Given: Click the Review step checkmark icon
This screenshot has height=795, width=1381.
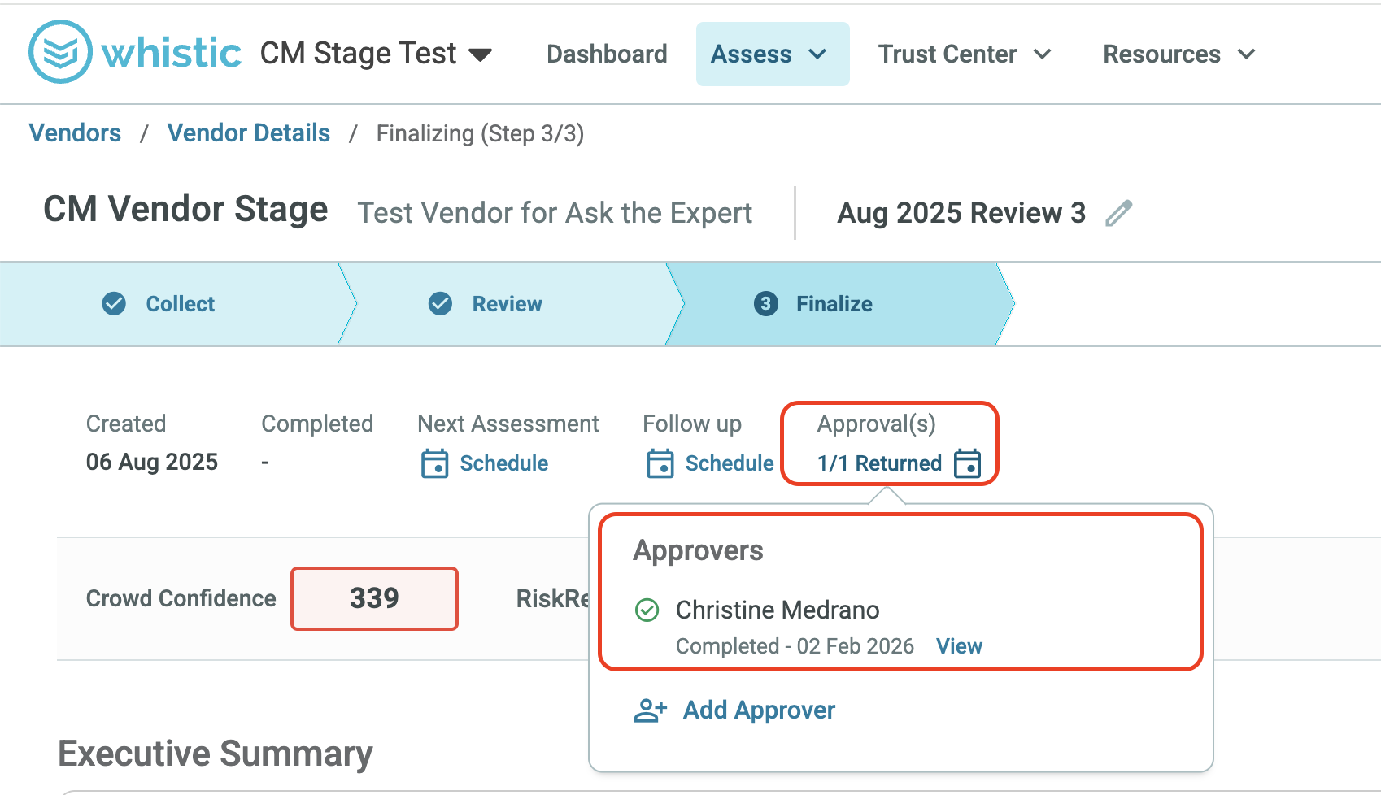Looking at the screenshot, I should pos(440,304).
